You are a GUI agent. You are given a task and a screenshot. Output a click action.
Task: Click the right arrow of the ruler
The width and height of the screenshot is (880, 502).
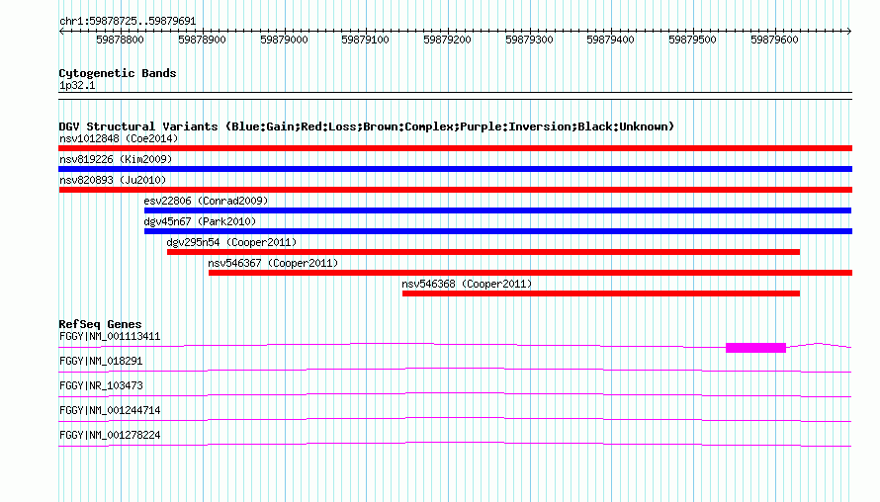pos(848,31)
